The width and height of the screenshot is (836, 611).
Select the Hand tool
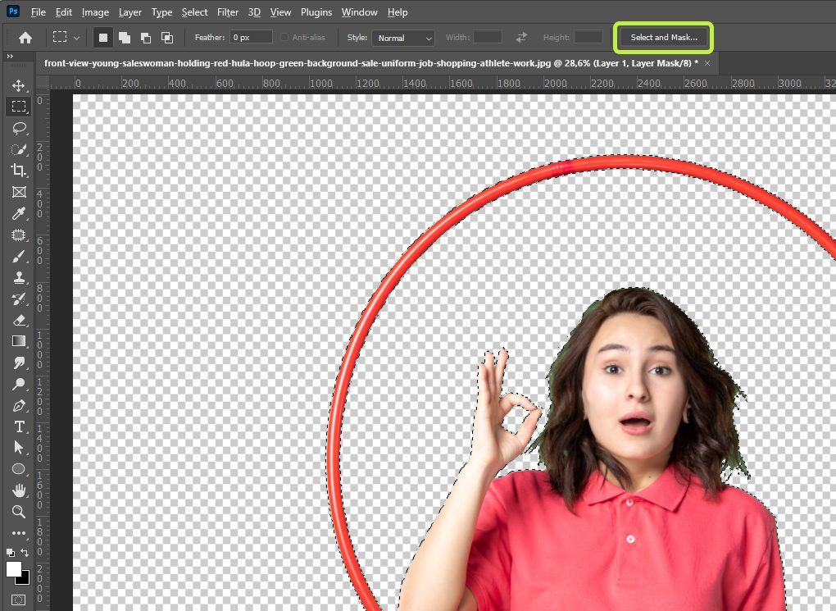click(19, 490)
